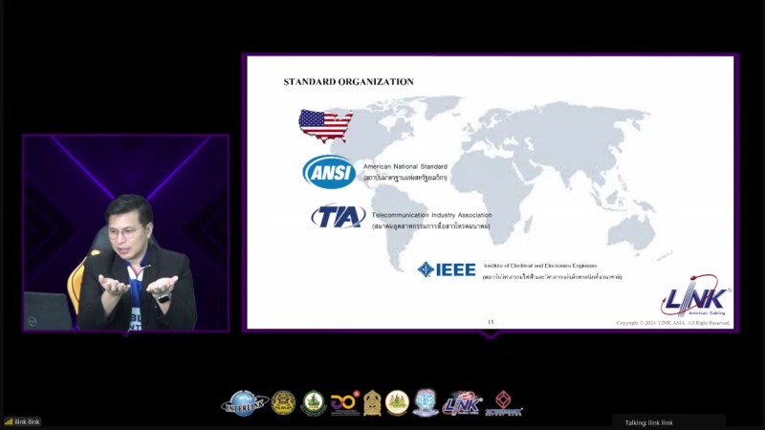
Task: Click the red diamond sponsor logo
Action: pos(504,403)
